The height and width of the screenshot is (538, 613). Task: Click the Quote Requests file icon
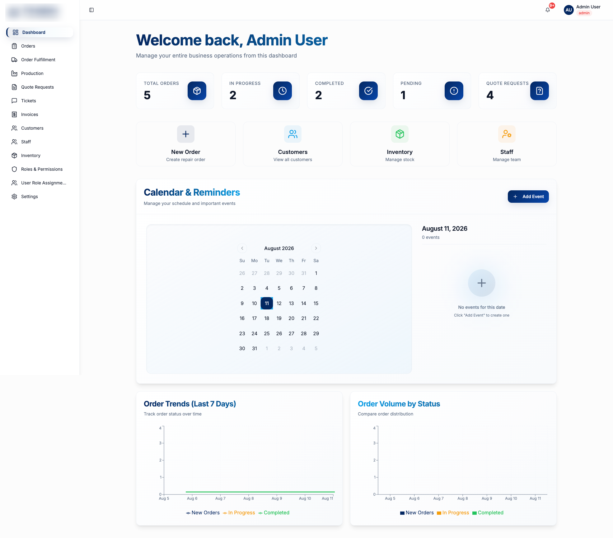540,91
